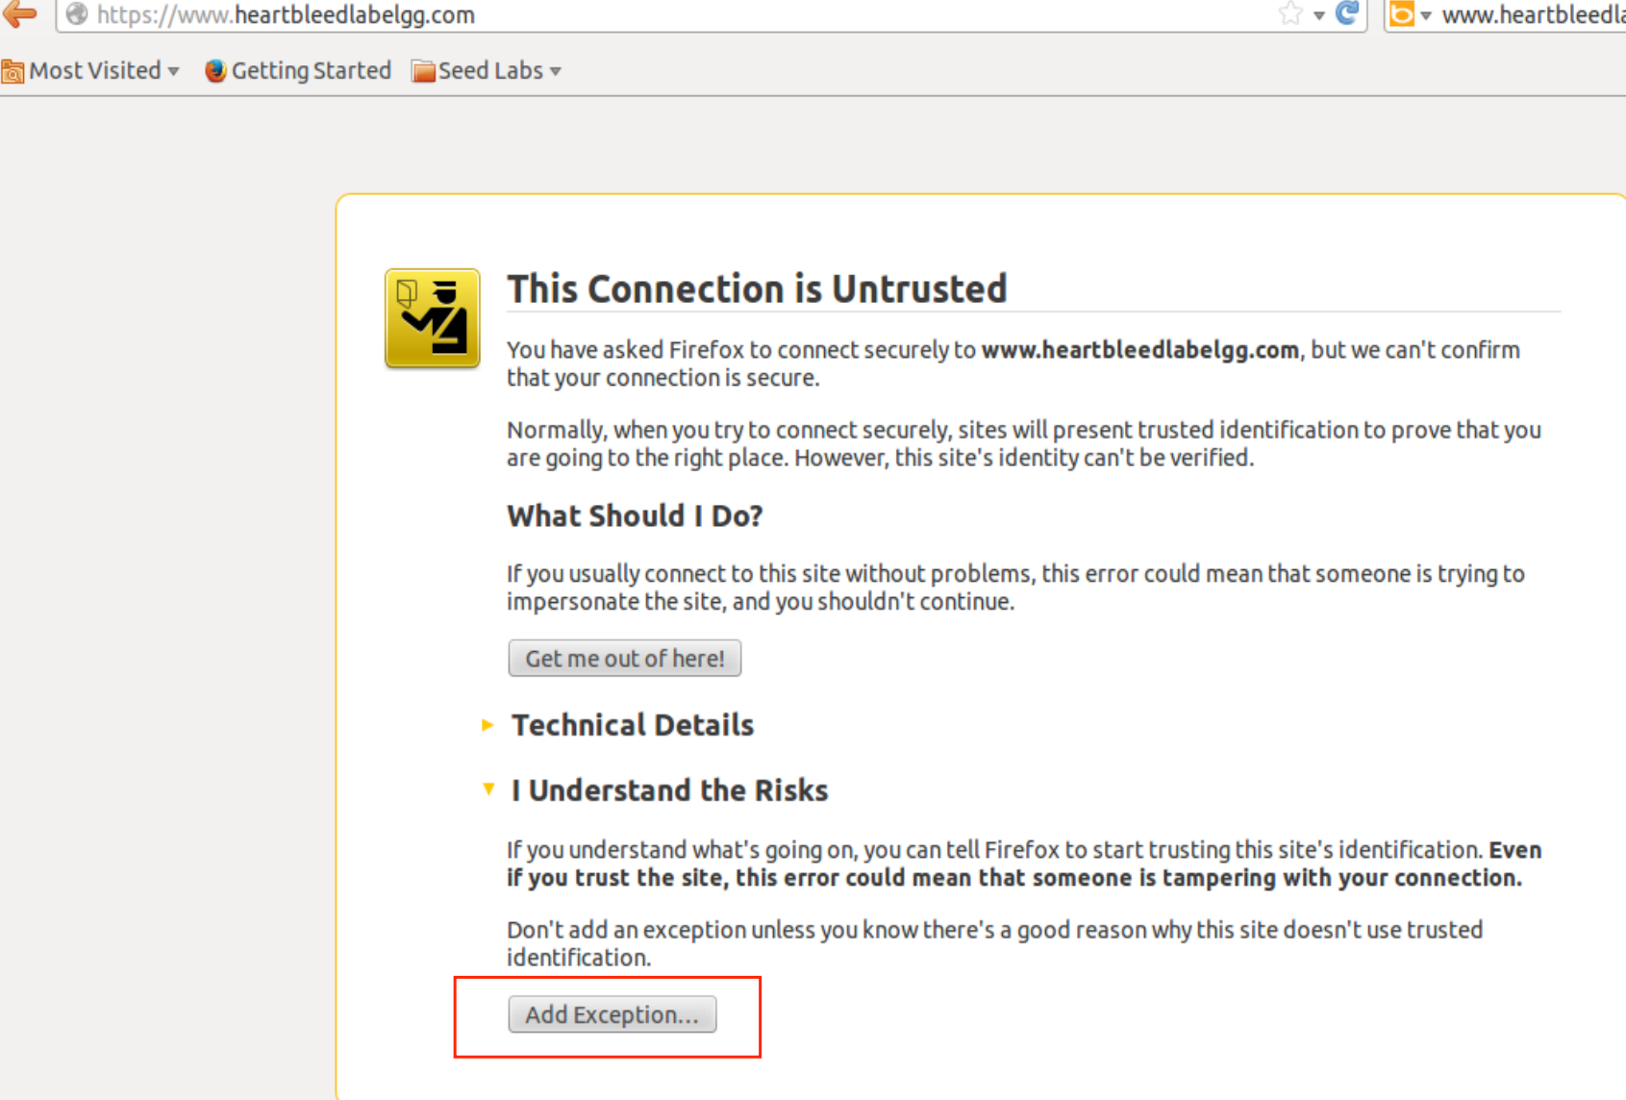The width and height of the screenshot is (1626, 1100).
Task: Click into the search box
Action: [1533, 15]
